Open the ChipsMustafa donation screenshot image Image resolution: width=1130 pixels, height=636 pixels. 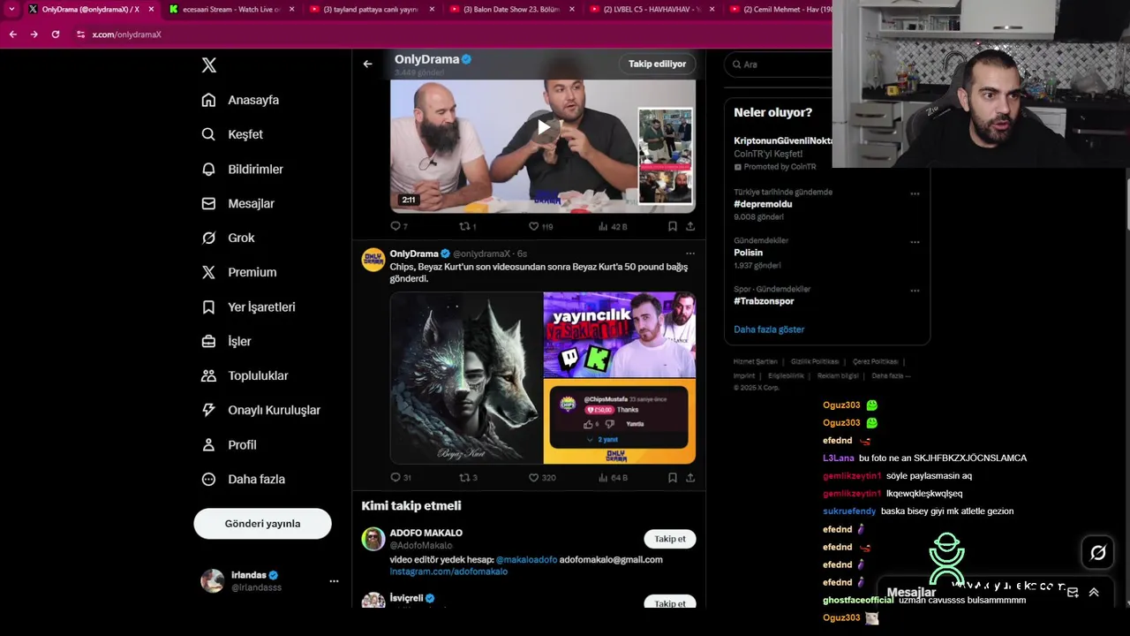(620, 421)
